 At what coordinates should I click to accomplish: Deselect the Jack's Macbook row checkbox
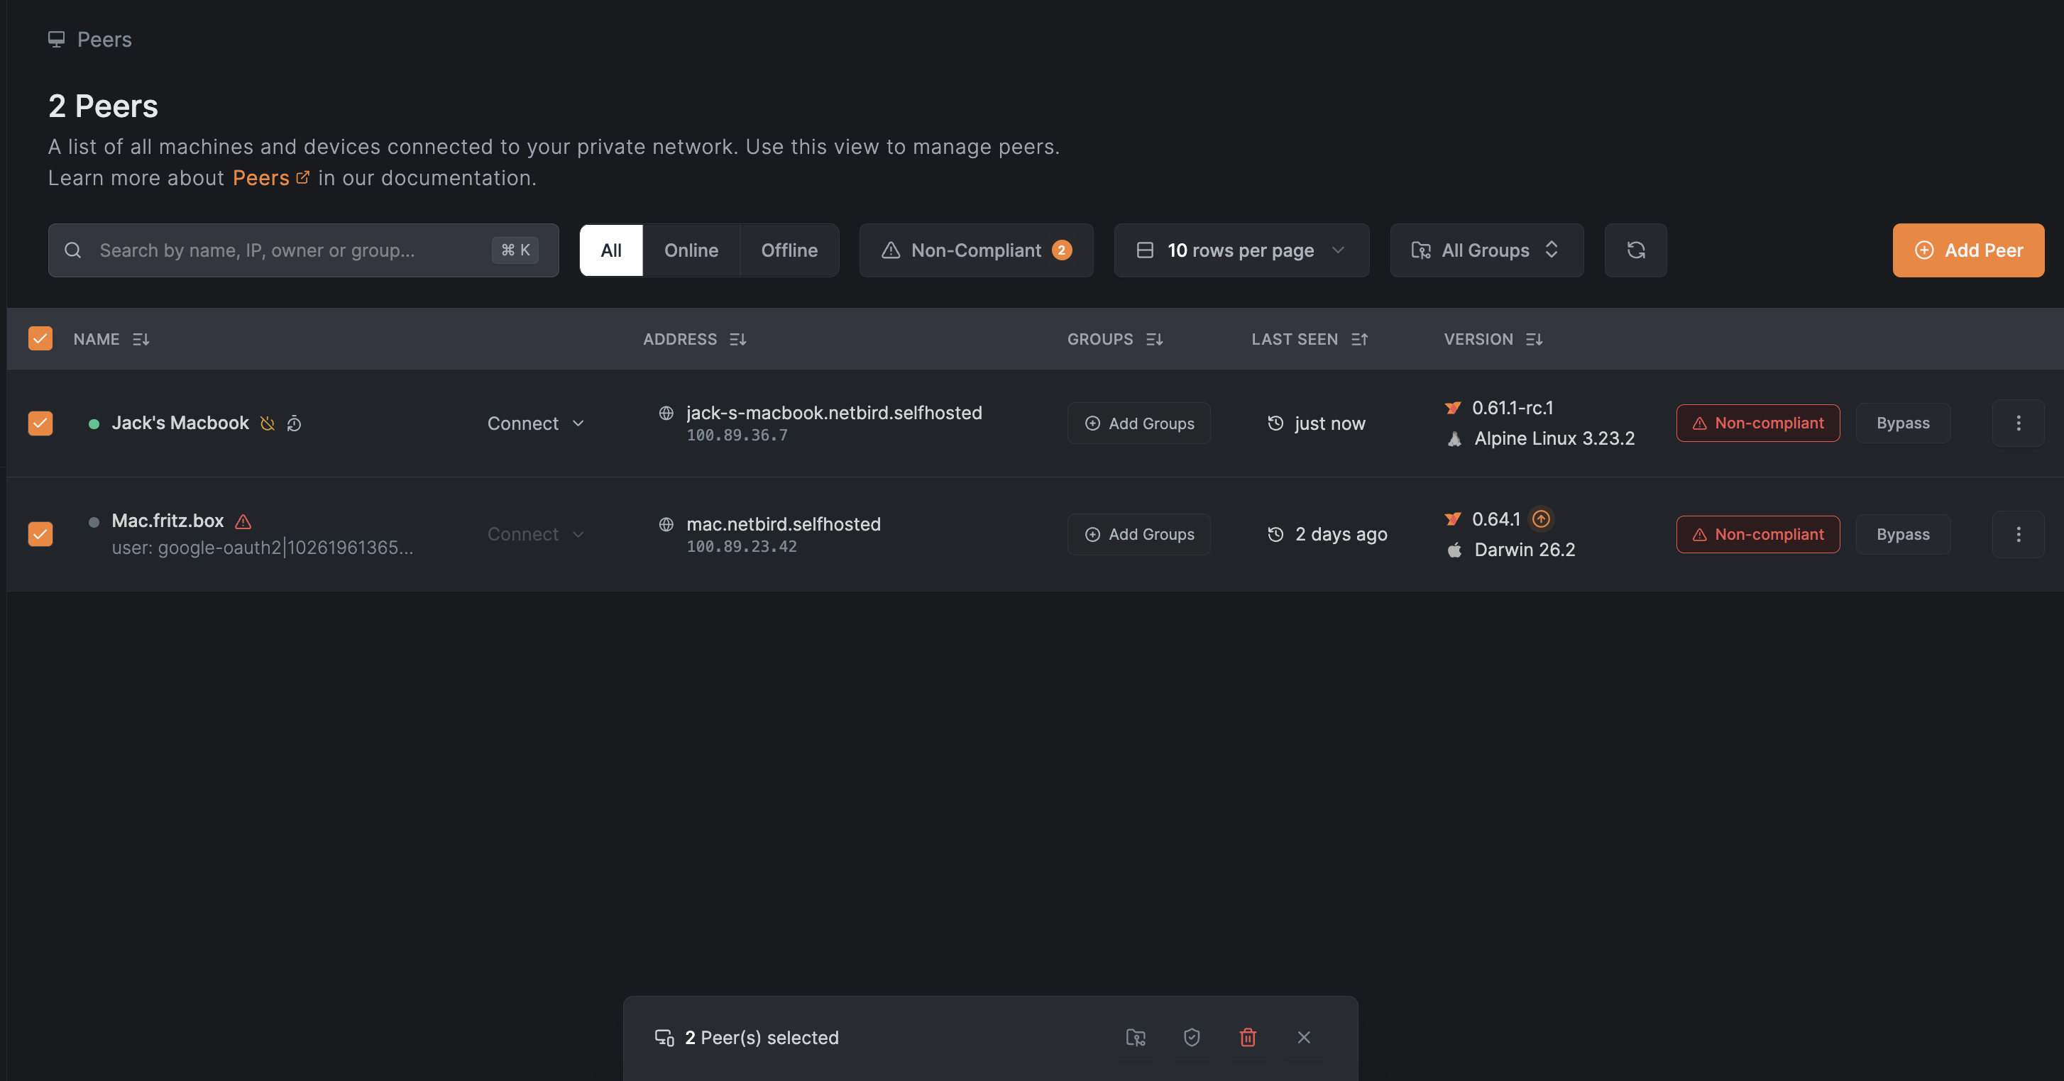[x=40, y=423]
